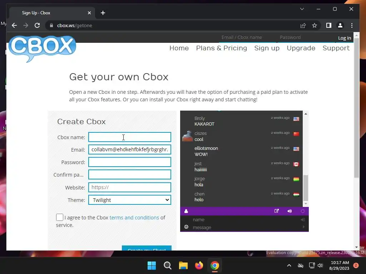Open the Theme dropdown showing Twilight
Image resolution: width=366 pixels, height=274 pixels.
pyautogui.click(x=129, y=200)
